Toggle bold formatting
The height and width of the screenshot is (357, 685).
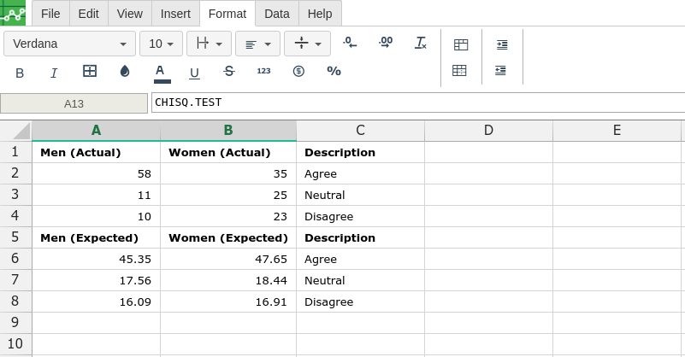pyautogui.click(x=21, y=73)
